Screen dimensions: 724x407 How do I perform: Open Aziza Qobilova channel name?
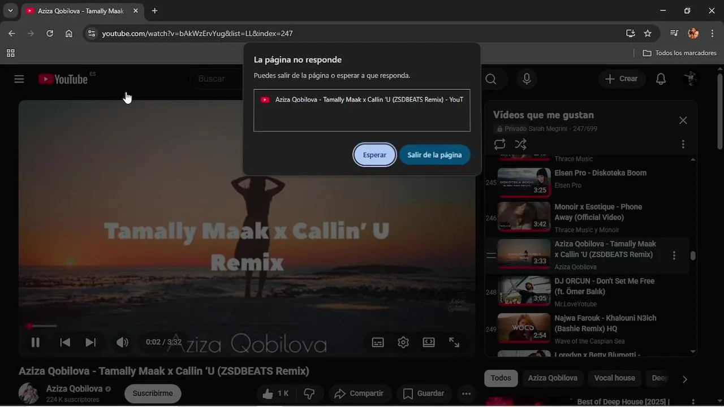coord(74,389)
